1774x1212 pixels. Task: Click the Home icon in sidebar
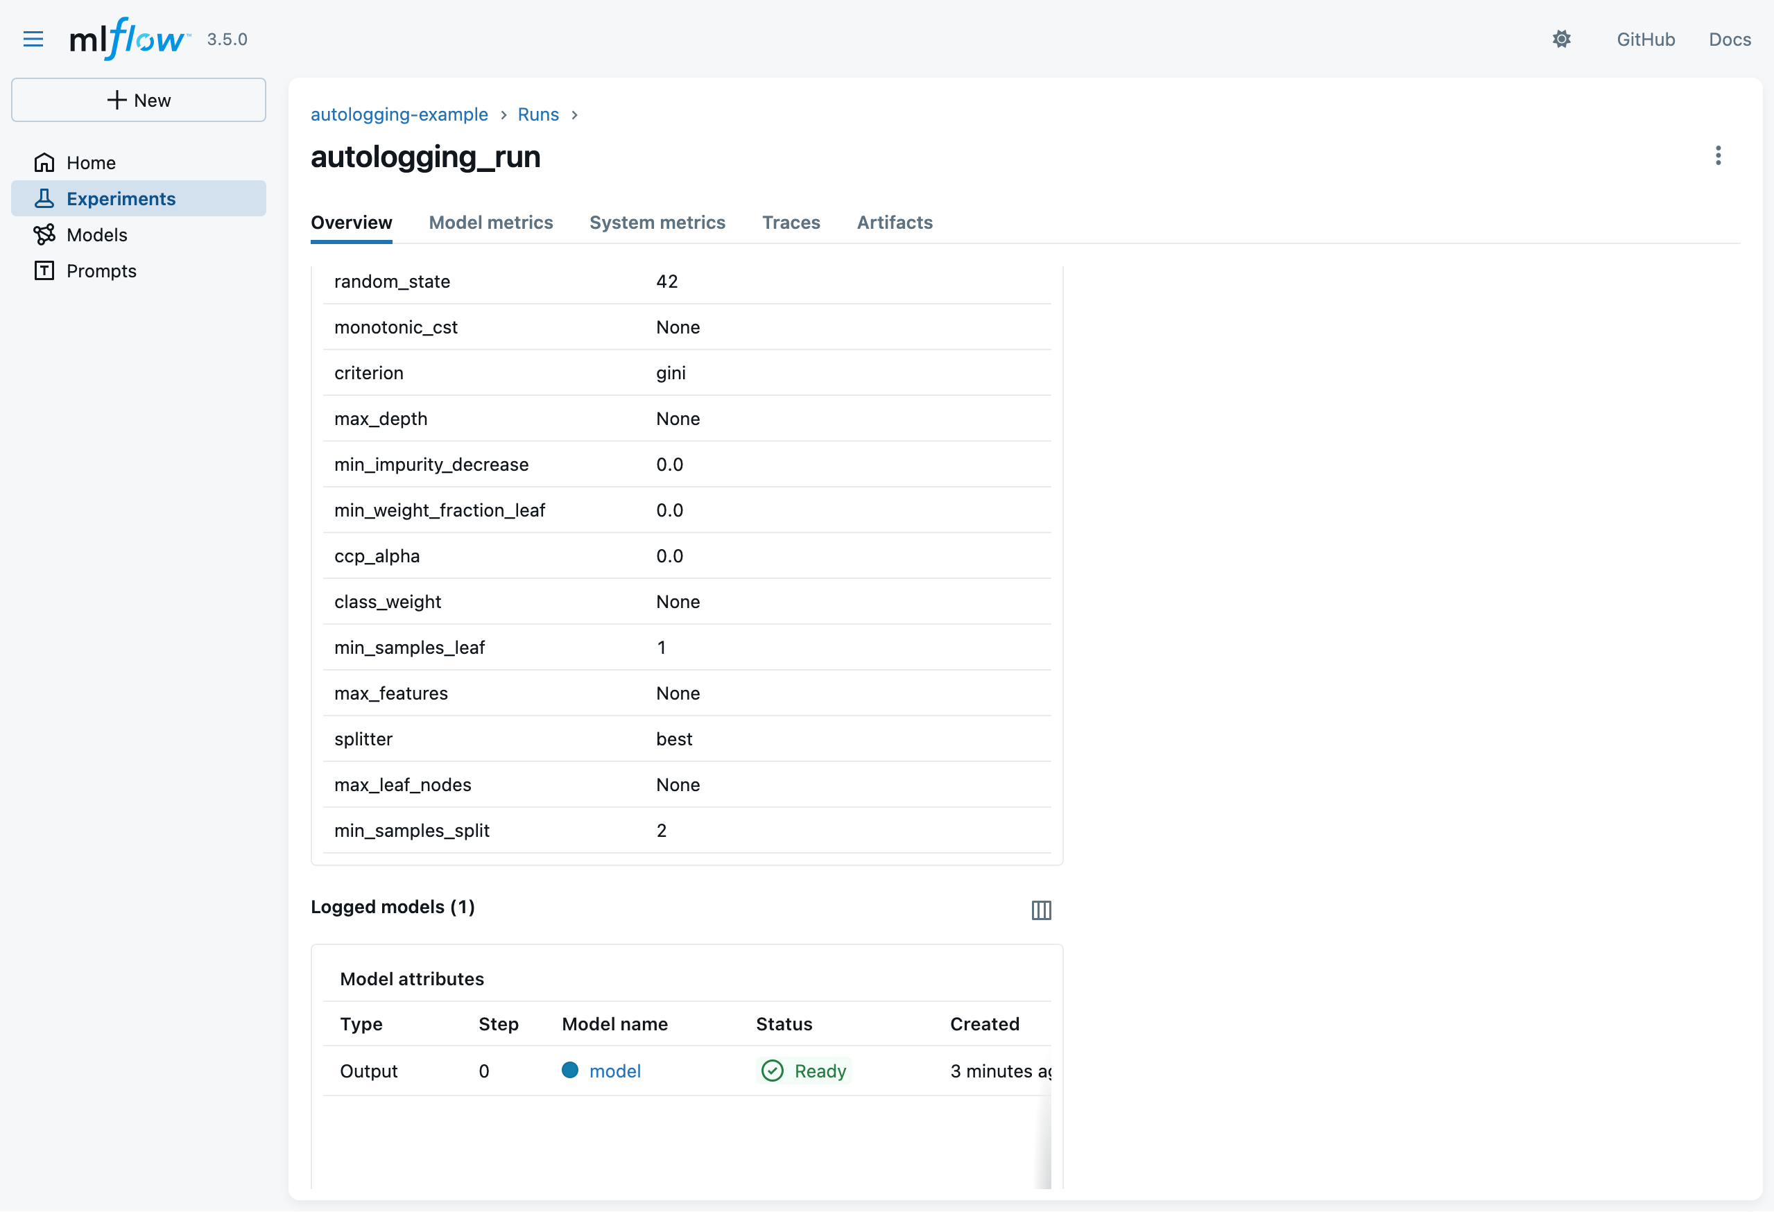click(44, 162)
